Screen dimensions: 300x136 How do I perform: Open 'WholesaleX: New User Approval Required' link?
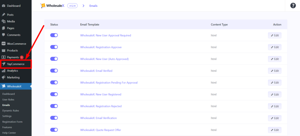tap(105, 35)
